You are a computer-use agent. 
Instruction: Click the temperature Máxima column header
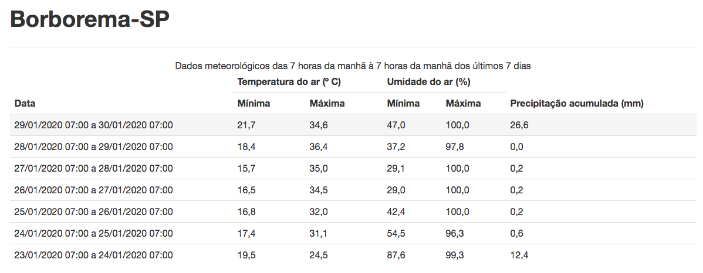pos(327,104)
